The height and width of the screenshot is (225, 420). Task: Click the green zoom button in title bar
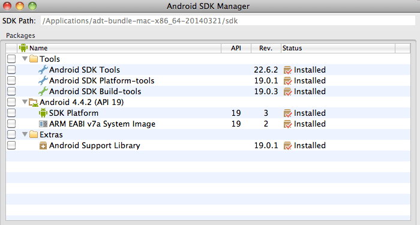point(32,6)
